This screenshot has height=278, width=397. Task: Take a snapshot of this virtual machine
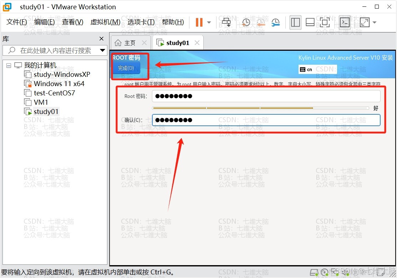(246, 22)
